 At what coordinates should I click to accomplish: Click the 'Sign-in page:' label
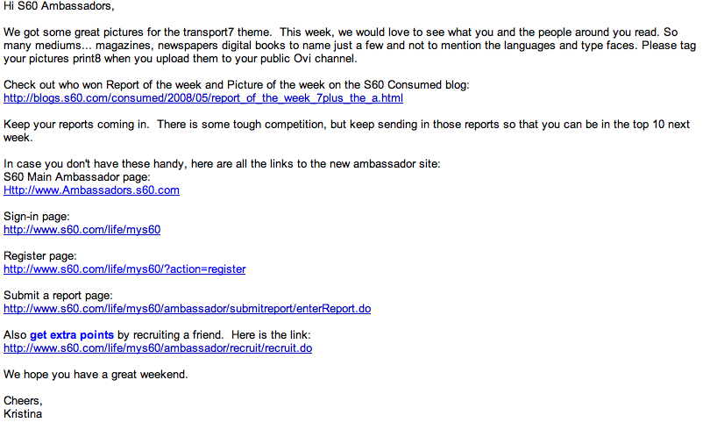(37, 217)
